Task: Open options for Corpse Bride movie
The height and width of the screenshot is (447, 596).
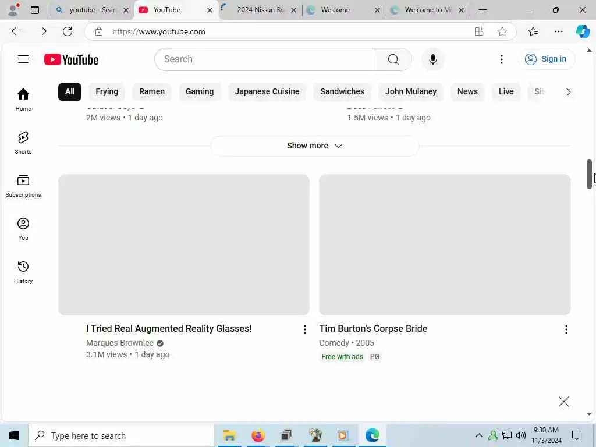Action: pos(566,329)
